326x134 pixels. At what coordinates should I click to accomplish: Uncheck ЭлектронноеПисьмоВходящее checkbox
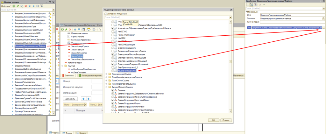113,54
